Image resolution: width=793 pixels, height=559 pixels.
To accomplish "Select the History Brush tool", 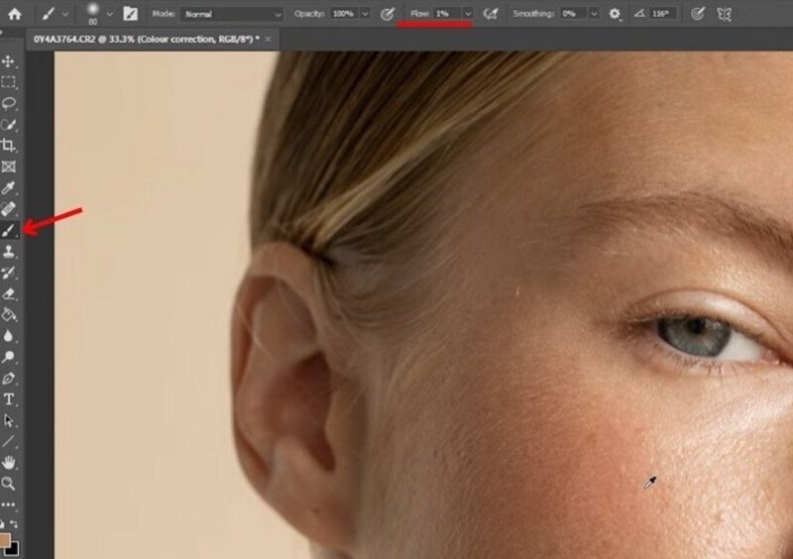I will pyautogui.click(x=8, y=273).
